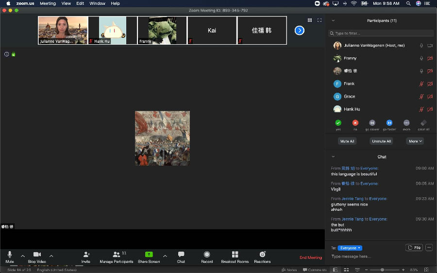This screenshot has height=273, width=437.
Task: Start Share Screen green icon
Action: pos(149,255)
